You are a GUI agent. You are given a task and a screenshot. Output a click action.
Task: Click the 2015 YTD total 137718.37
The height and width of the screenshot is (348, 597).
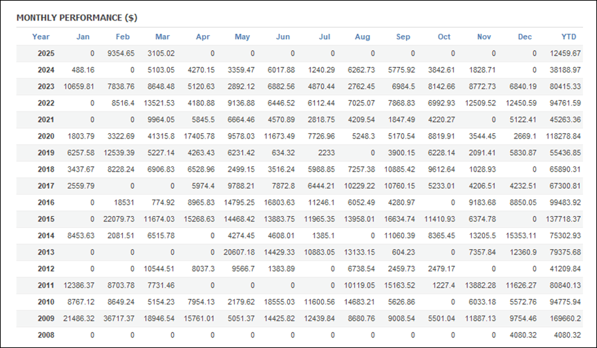click(563, 219)
